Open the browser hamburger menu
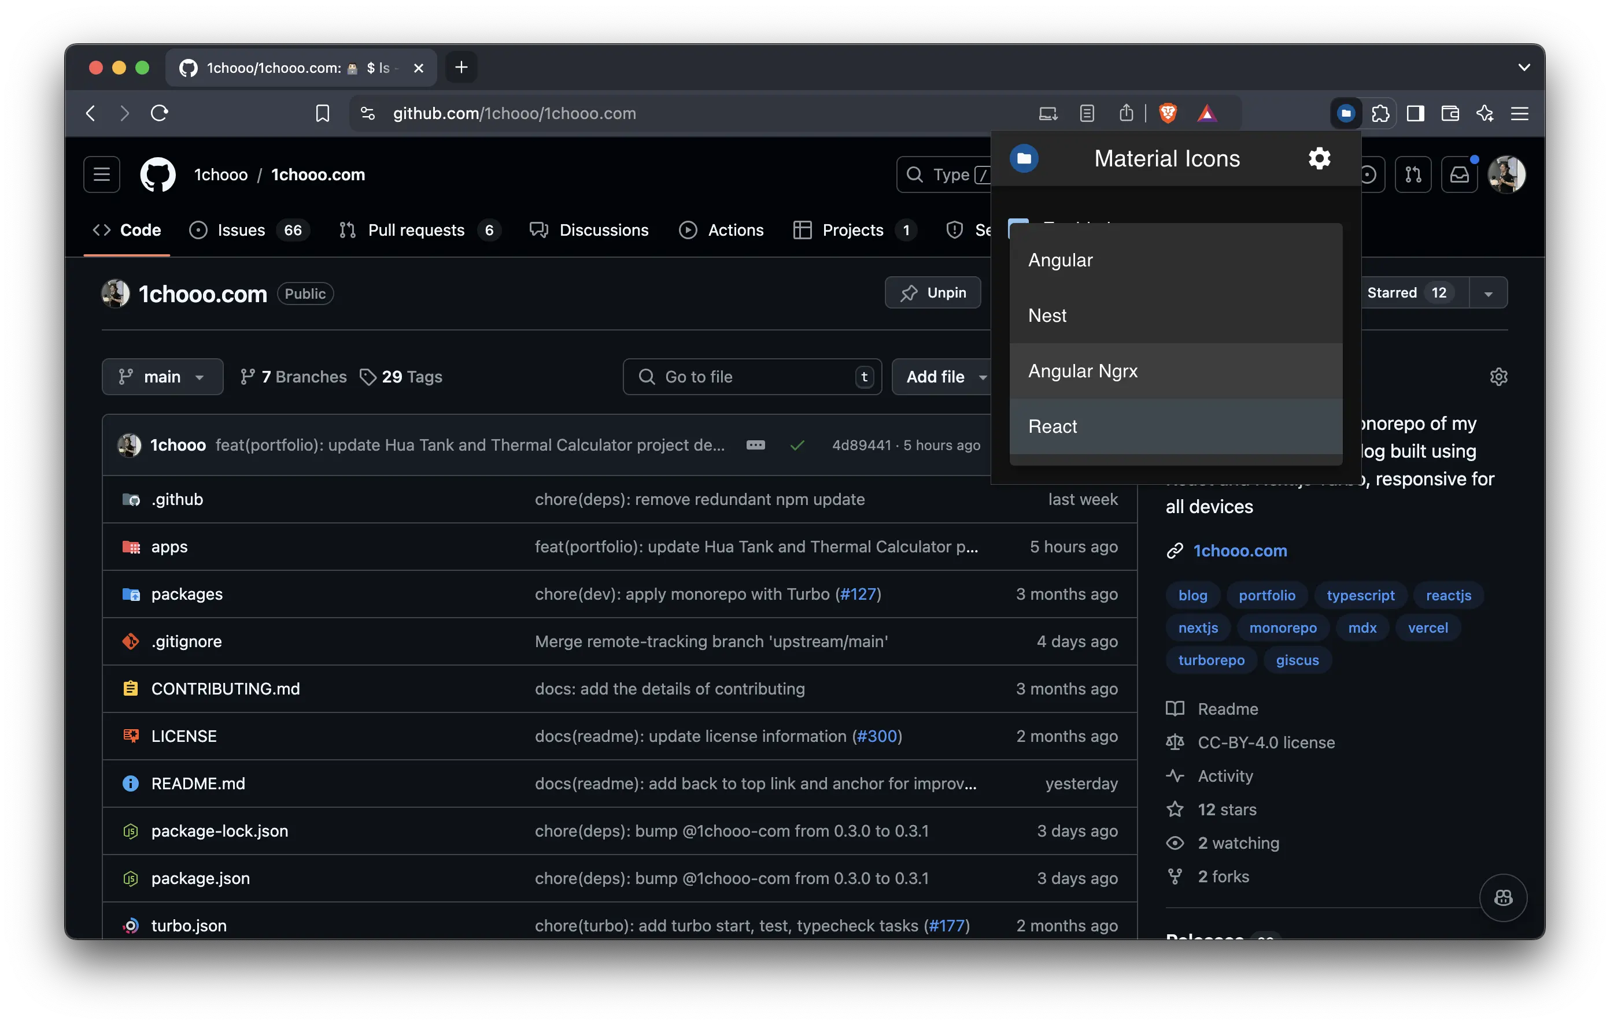Image resolution: width=1610 pixels, height=1025 pixels. [1519, 114]
